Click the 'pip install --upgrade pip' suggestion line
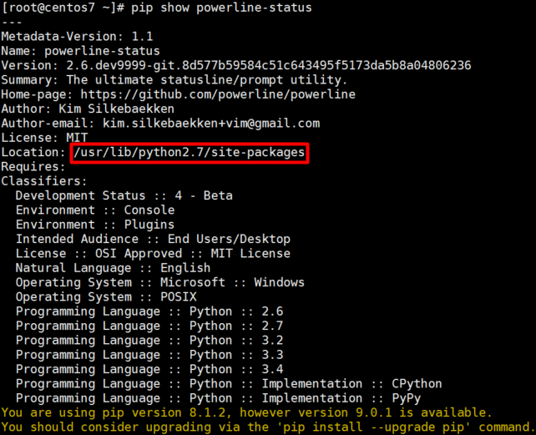This screenshot has height=435, width=536. (x=268, y=427)
